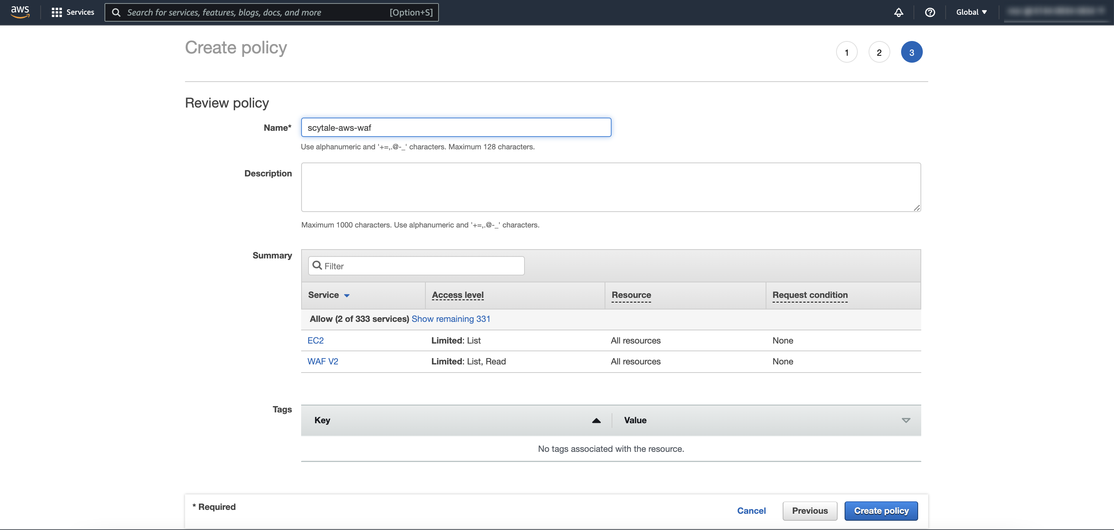This screenshot has width=1114, height=530.
Task: Click 'All resources' in WAF V2 row
Action: [635, 361]
